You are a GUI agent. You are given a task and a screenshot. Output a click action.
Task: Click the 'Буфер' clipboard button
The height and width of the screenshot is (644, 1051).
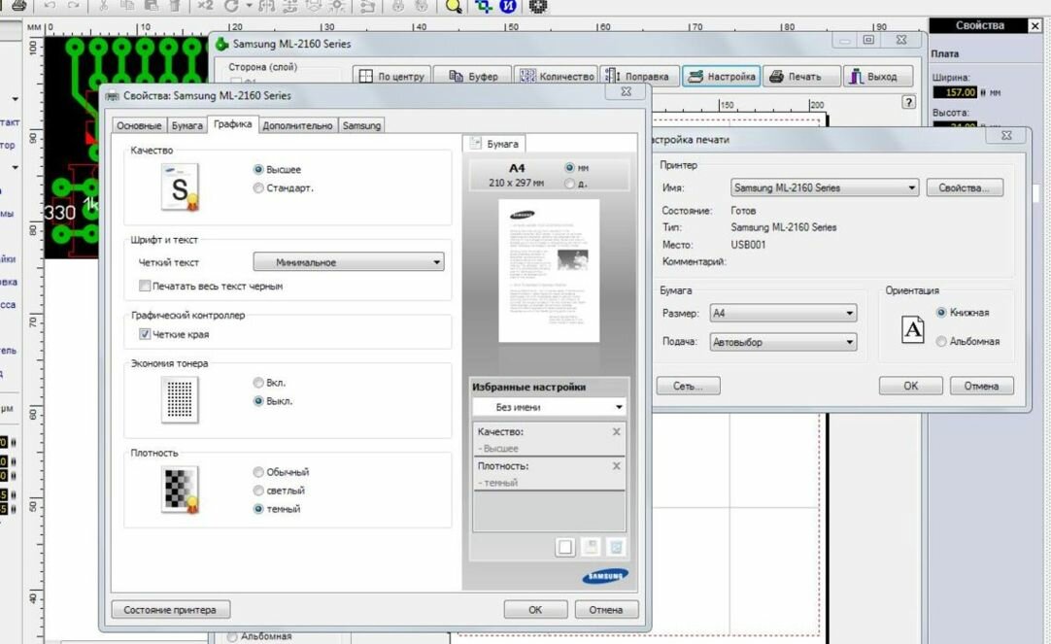(x=472, y=77)
